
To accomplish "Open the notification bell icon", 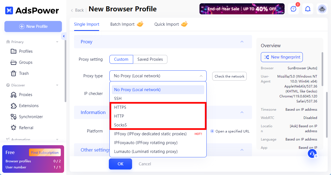I will (308, 9).
